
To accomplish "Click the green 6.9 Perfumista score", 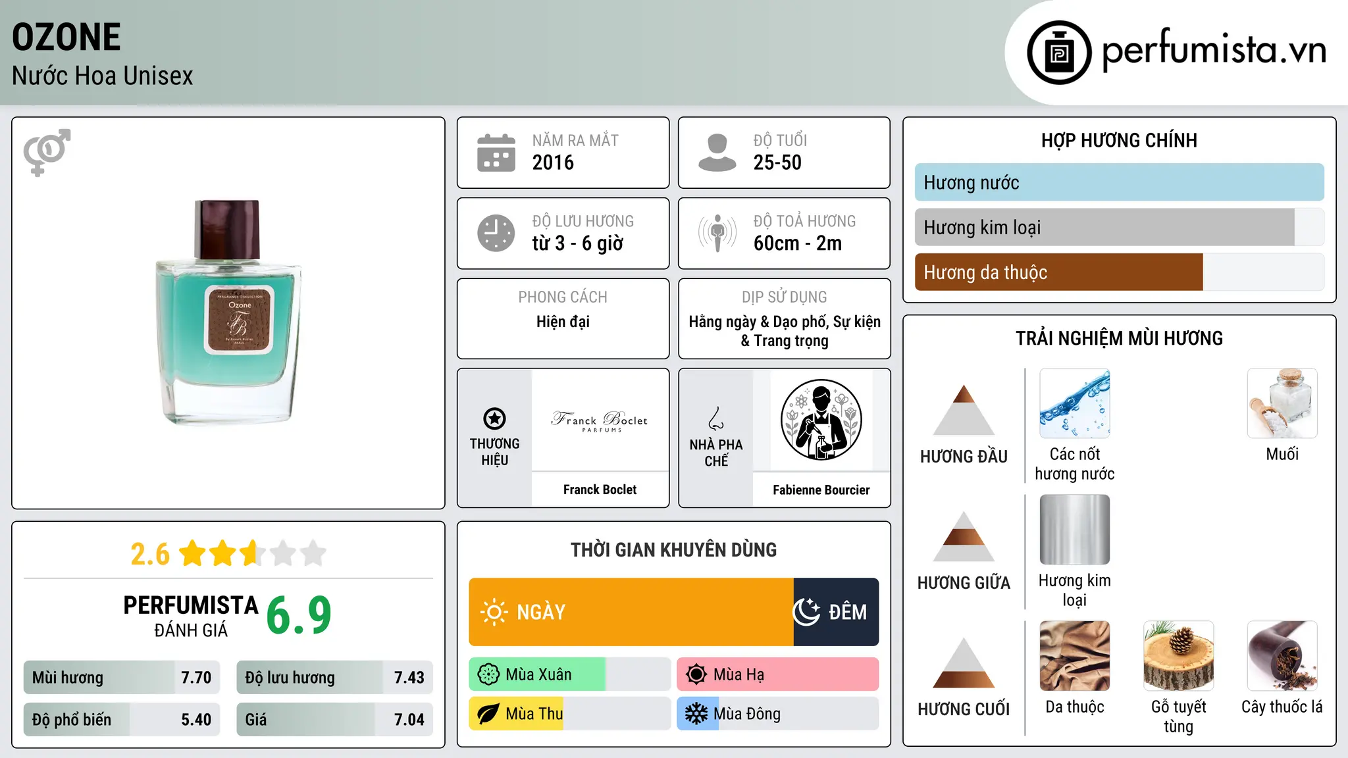I will point(299,615).
